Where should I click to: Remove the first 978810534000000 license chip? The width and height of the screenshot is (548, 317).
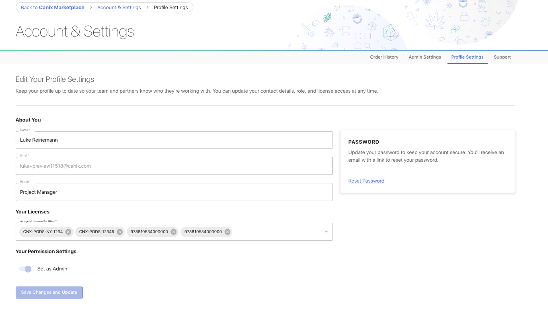coord(173,232)
